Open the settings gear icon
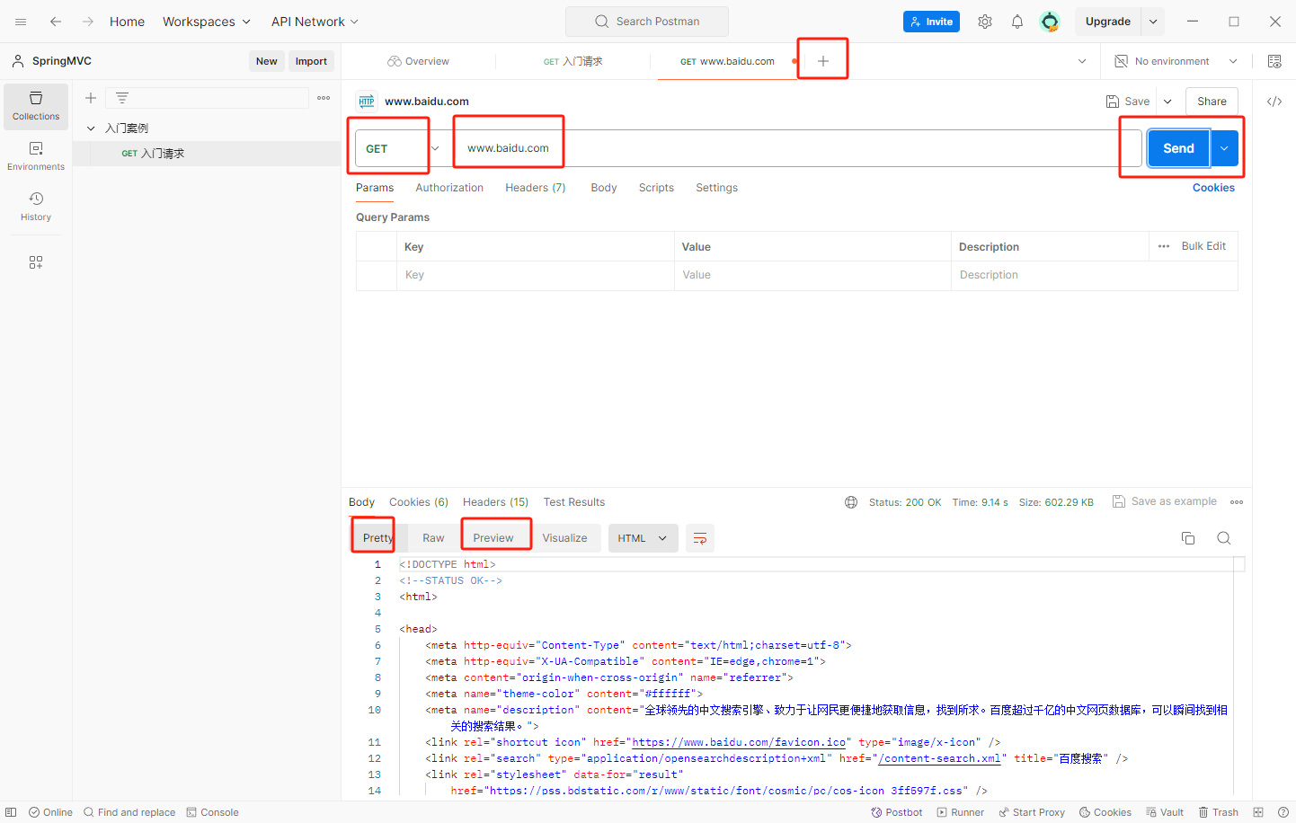The height and width of the screenshot is (823, 1296). click(985, 22)
